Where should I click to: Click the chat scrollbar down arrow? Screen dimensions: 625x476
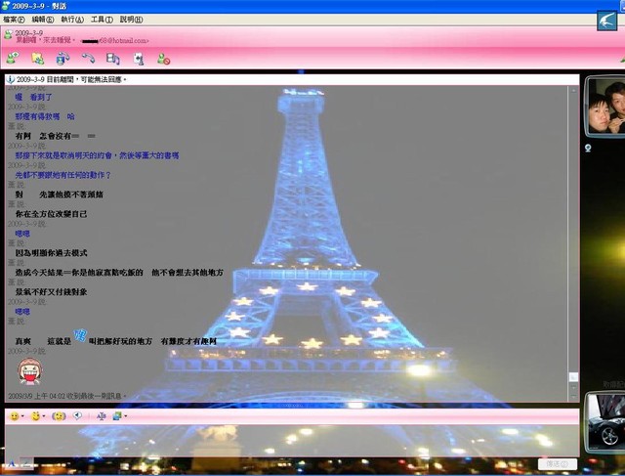tap(573, 396)
